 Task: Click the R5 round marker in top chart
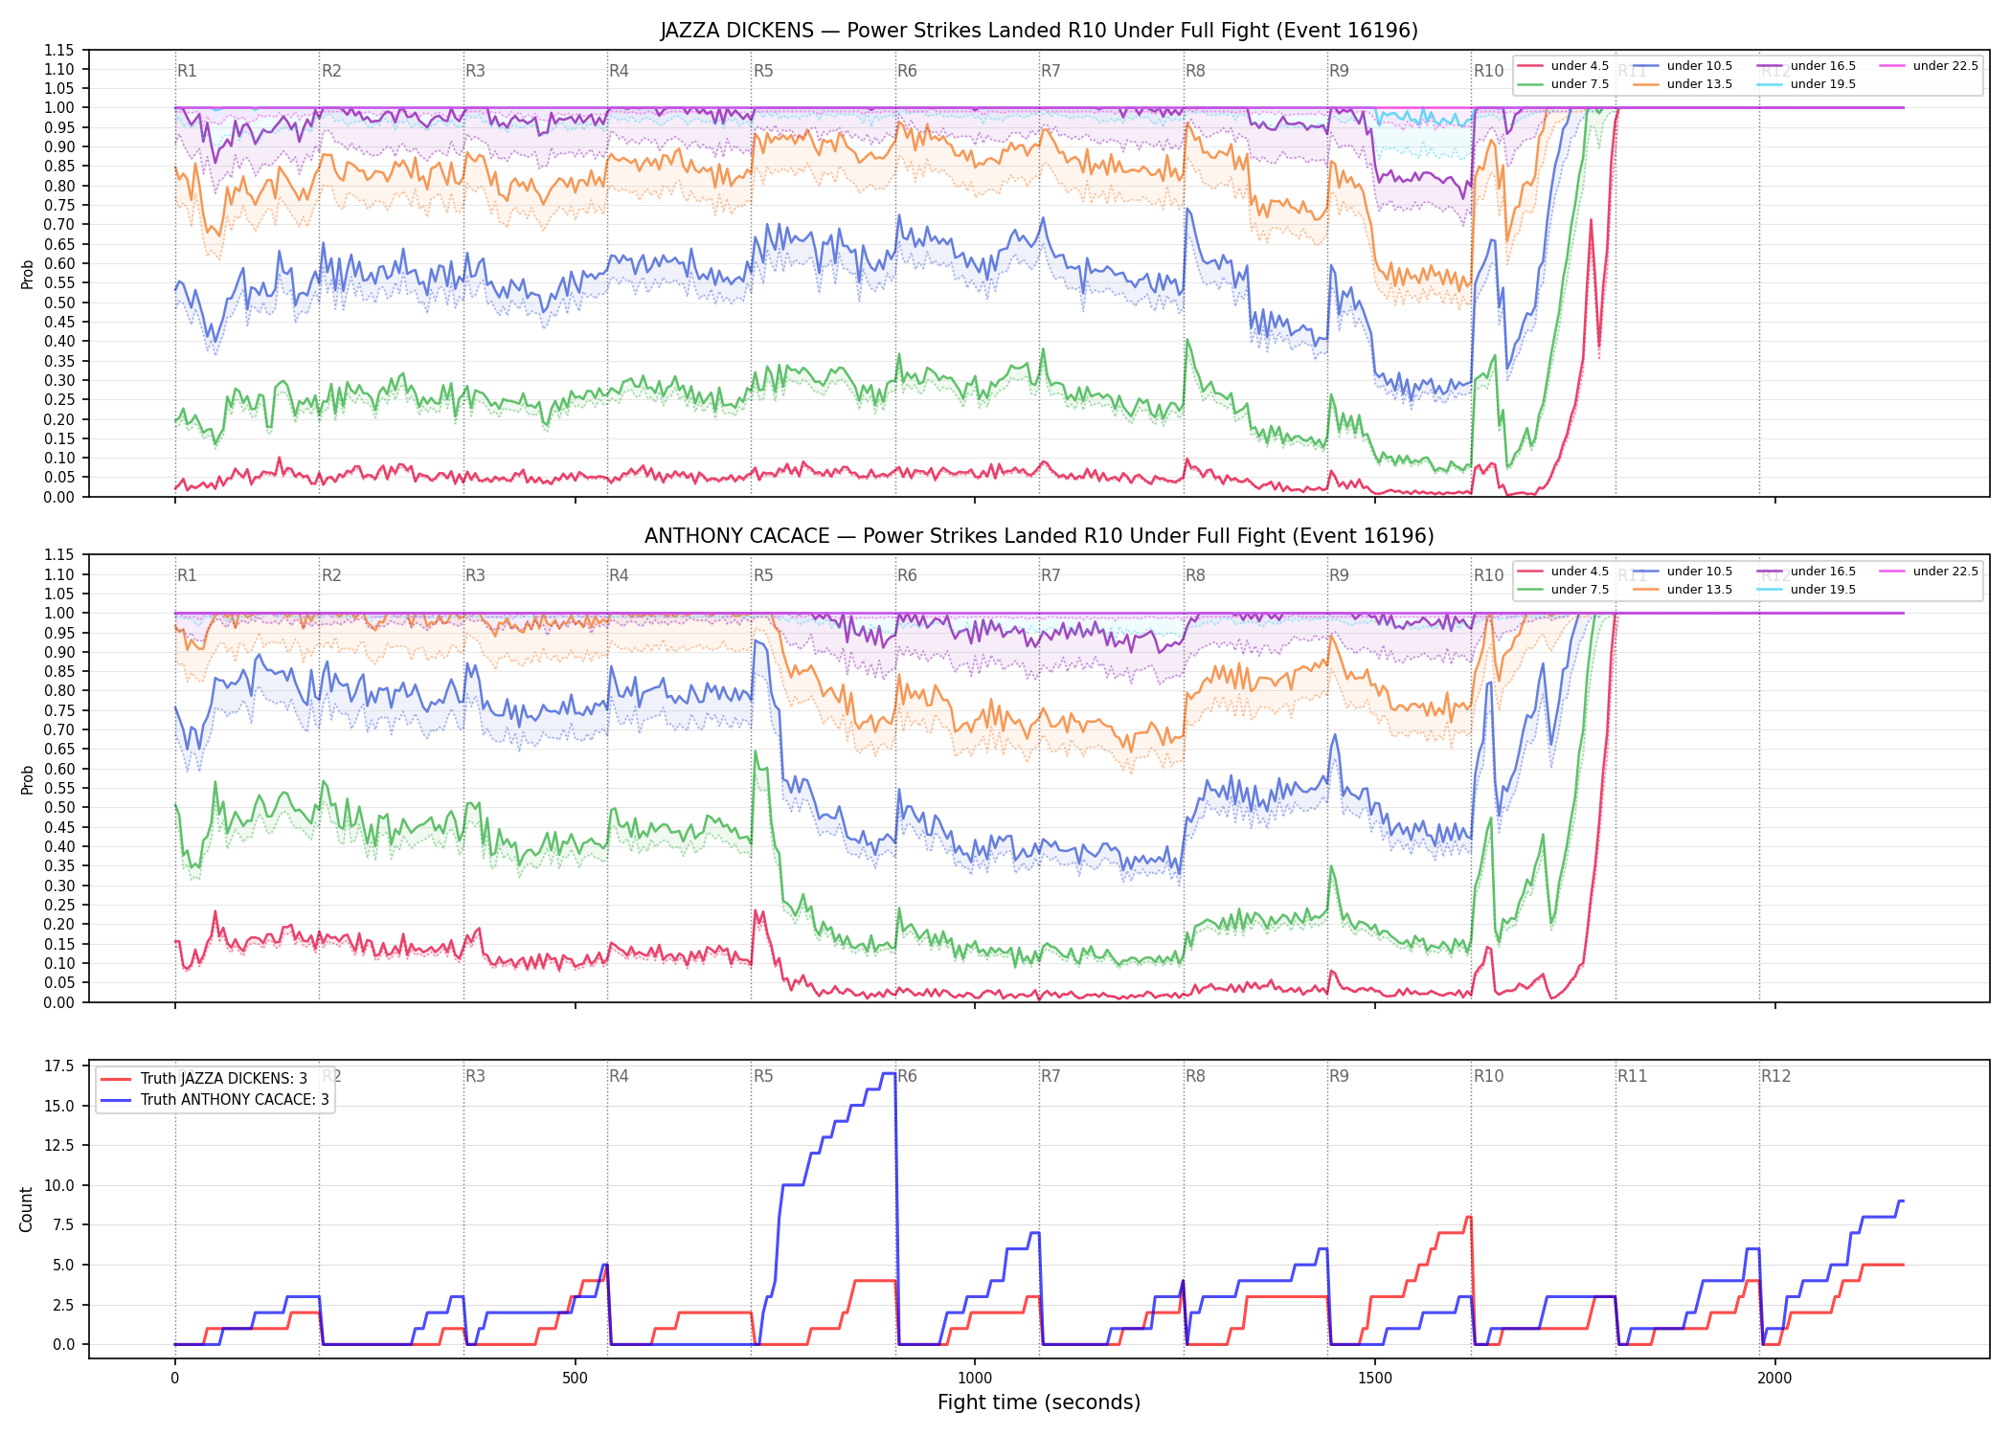(x=763, y=71)
